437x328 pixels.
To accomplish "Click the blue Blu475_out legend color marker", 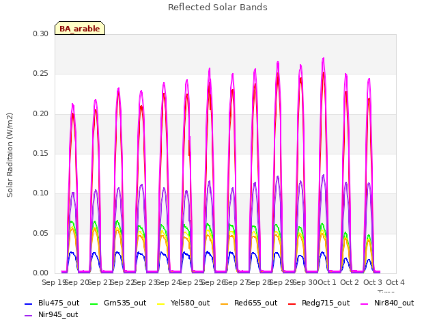I will (29, 303).
